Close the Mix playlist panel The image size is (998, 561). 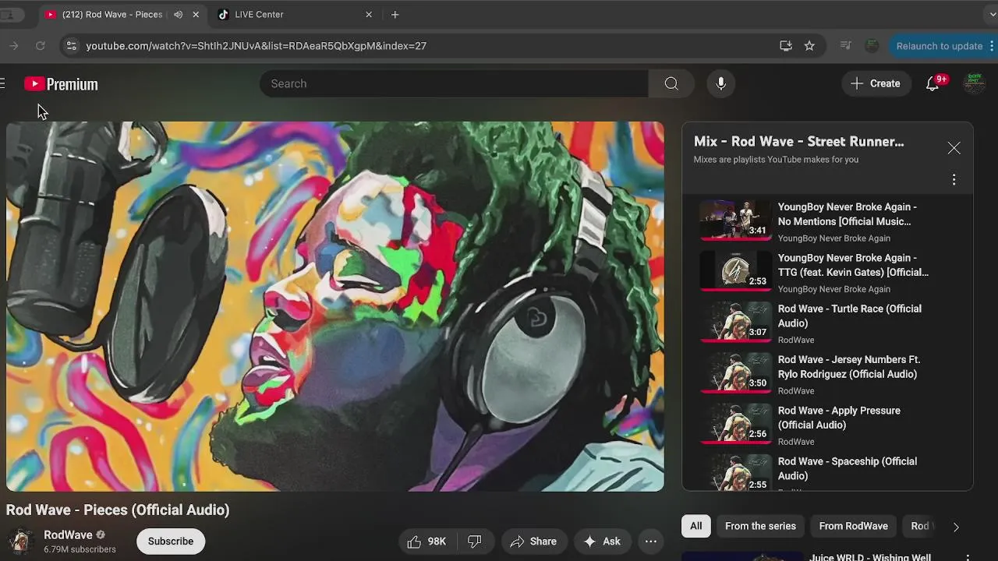click(954, 148)
